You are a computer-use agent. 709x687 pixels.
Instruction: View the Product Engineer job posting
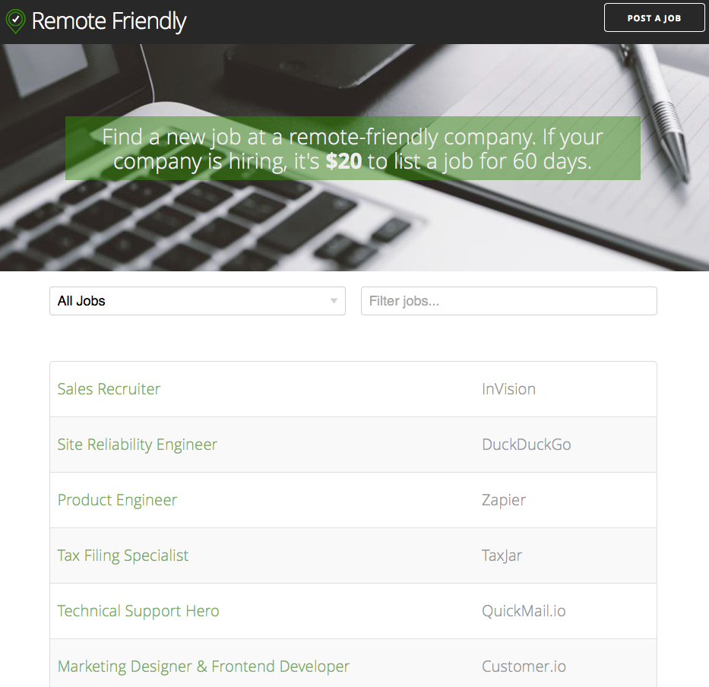click(x=117, y=500)
